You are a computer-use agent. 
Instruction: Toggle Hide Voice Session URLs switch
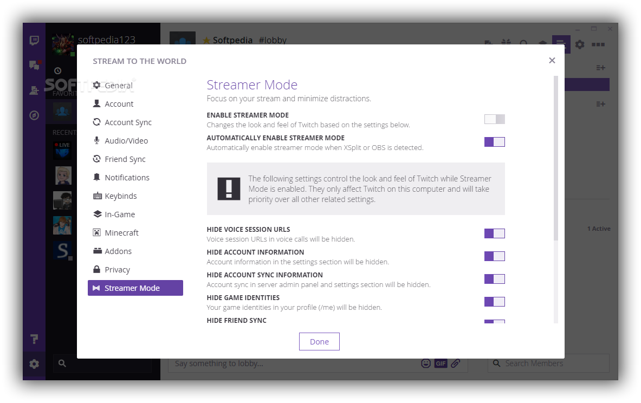[495, 233]
